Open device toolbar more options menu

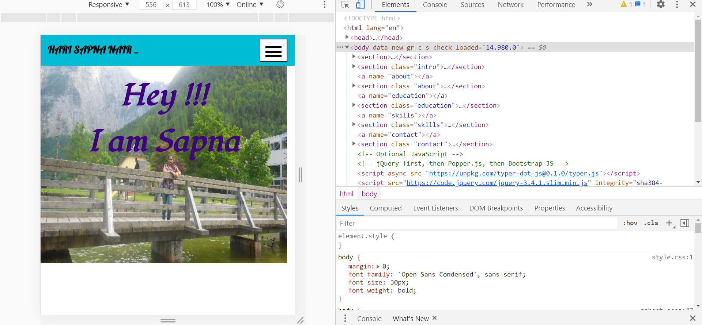coord(324,4)
